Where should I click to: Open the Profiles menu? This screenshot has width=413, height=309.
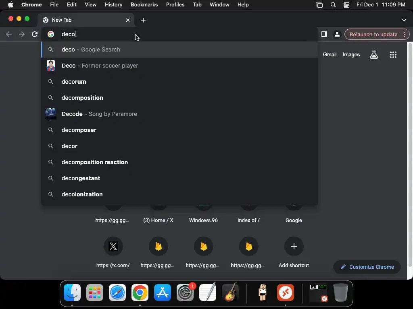[x=175, y=4]
